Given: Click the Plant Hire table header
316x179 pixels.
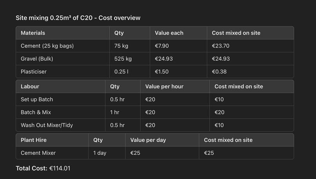Looking at the screenshot, I should pyautogui.click(x=34, y=140).
